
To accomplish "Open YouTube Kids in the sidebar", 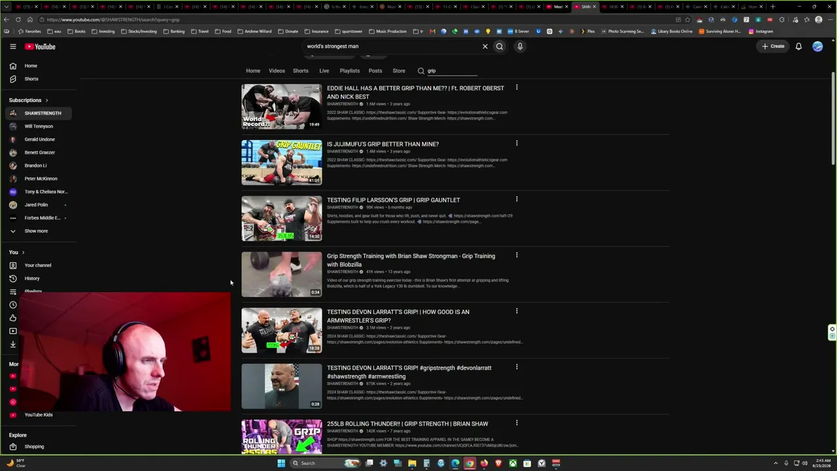I will click(x=38, y=415).
